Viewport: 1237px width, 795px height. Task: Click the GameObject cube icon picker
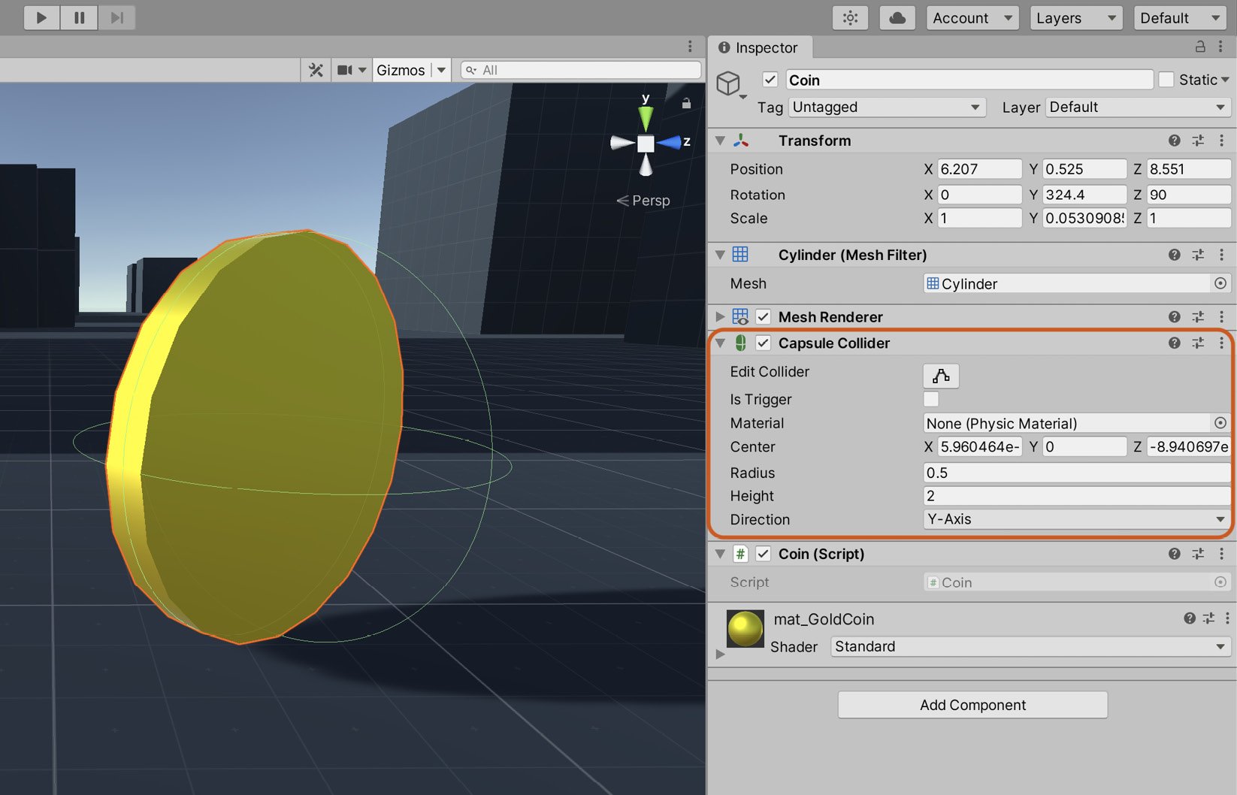pyautogui.click(x=730, y=84)
